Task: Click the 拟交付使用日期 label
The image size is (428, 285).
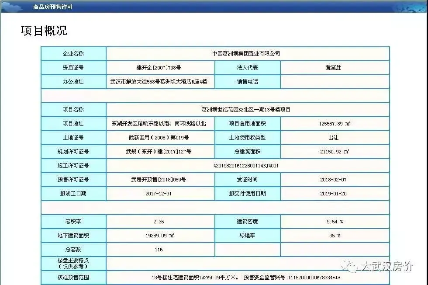Action: click(x=247, y=194)
